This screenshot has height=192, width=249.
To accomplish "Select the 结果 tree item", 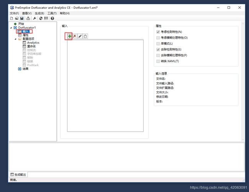I will 25,69.
